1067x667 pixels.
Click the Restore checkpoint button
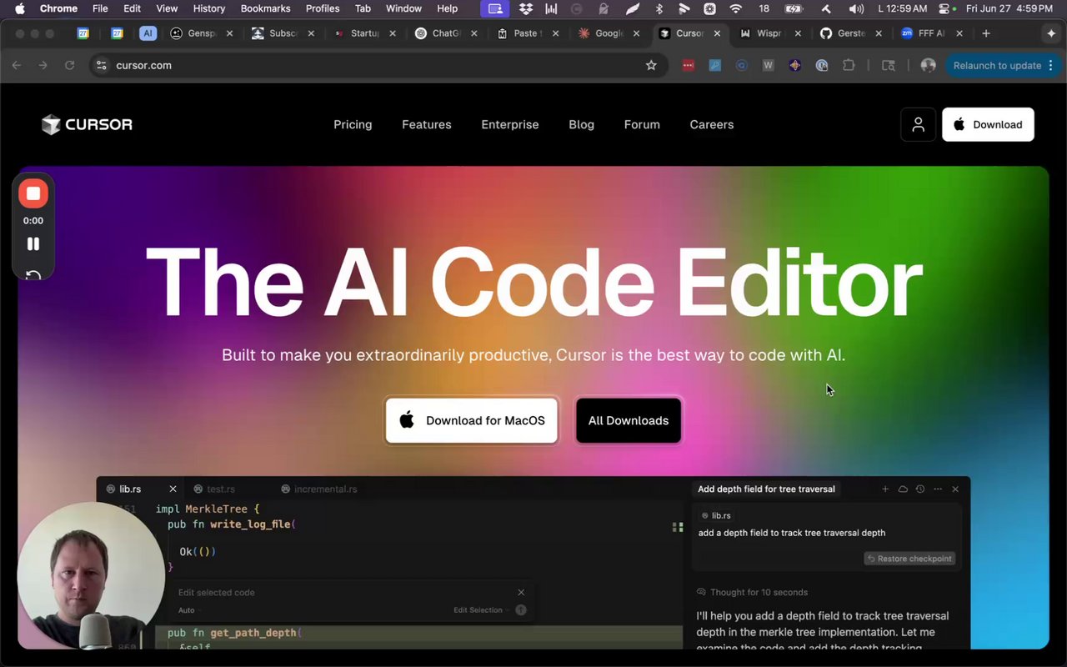[x=909, y=559]
